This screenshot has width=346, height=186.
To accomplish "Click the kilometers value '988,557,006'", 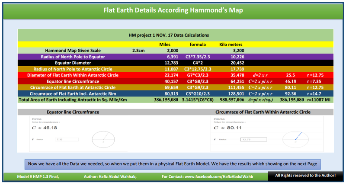I will 232,100.
